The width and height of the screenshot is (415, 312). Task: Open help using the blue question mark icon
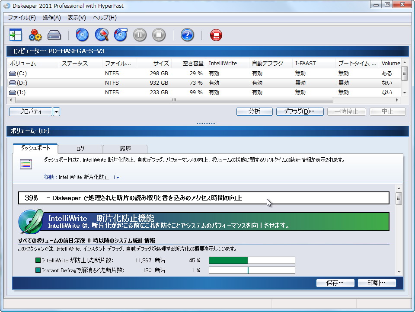tap(187, 35)
